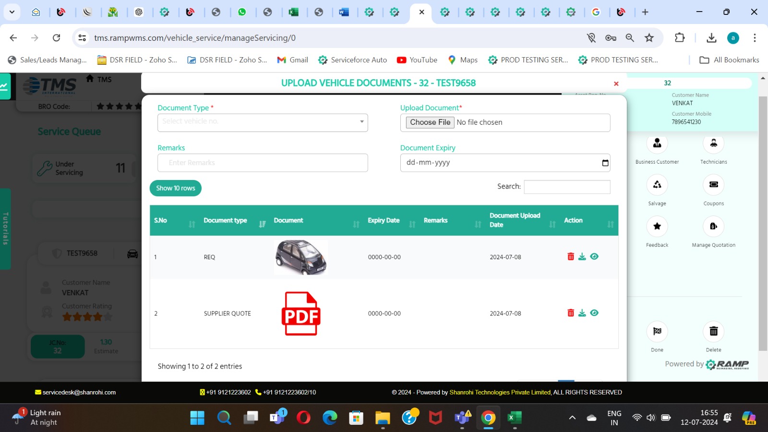Open the Gmail bookmark
This screenshot has height=432, width=768.
pos(292,60)
